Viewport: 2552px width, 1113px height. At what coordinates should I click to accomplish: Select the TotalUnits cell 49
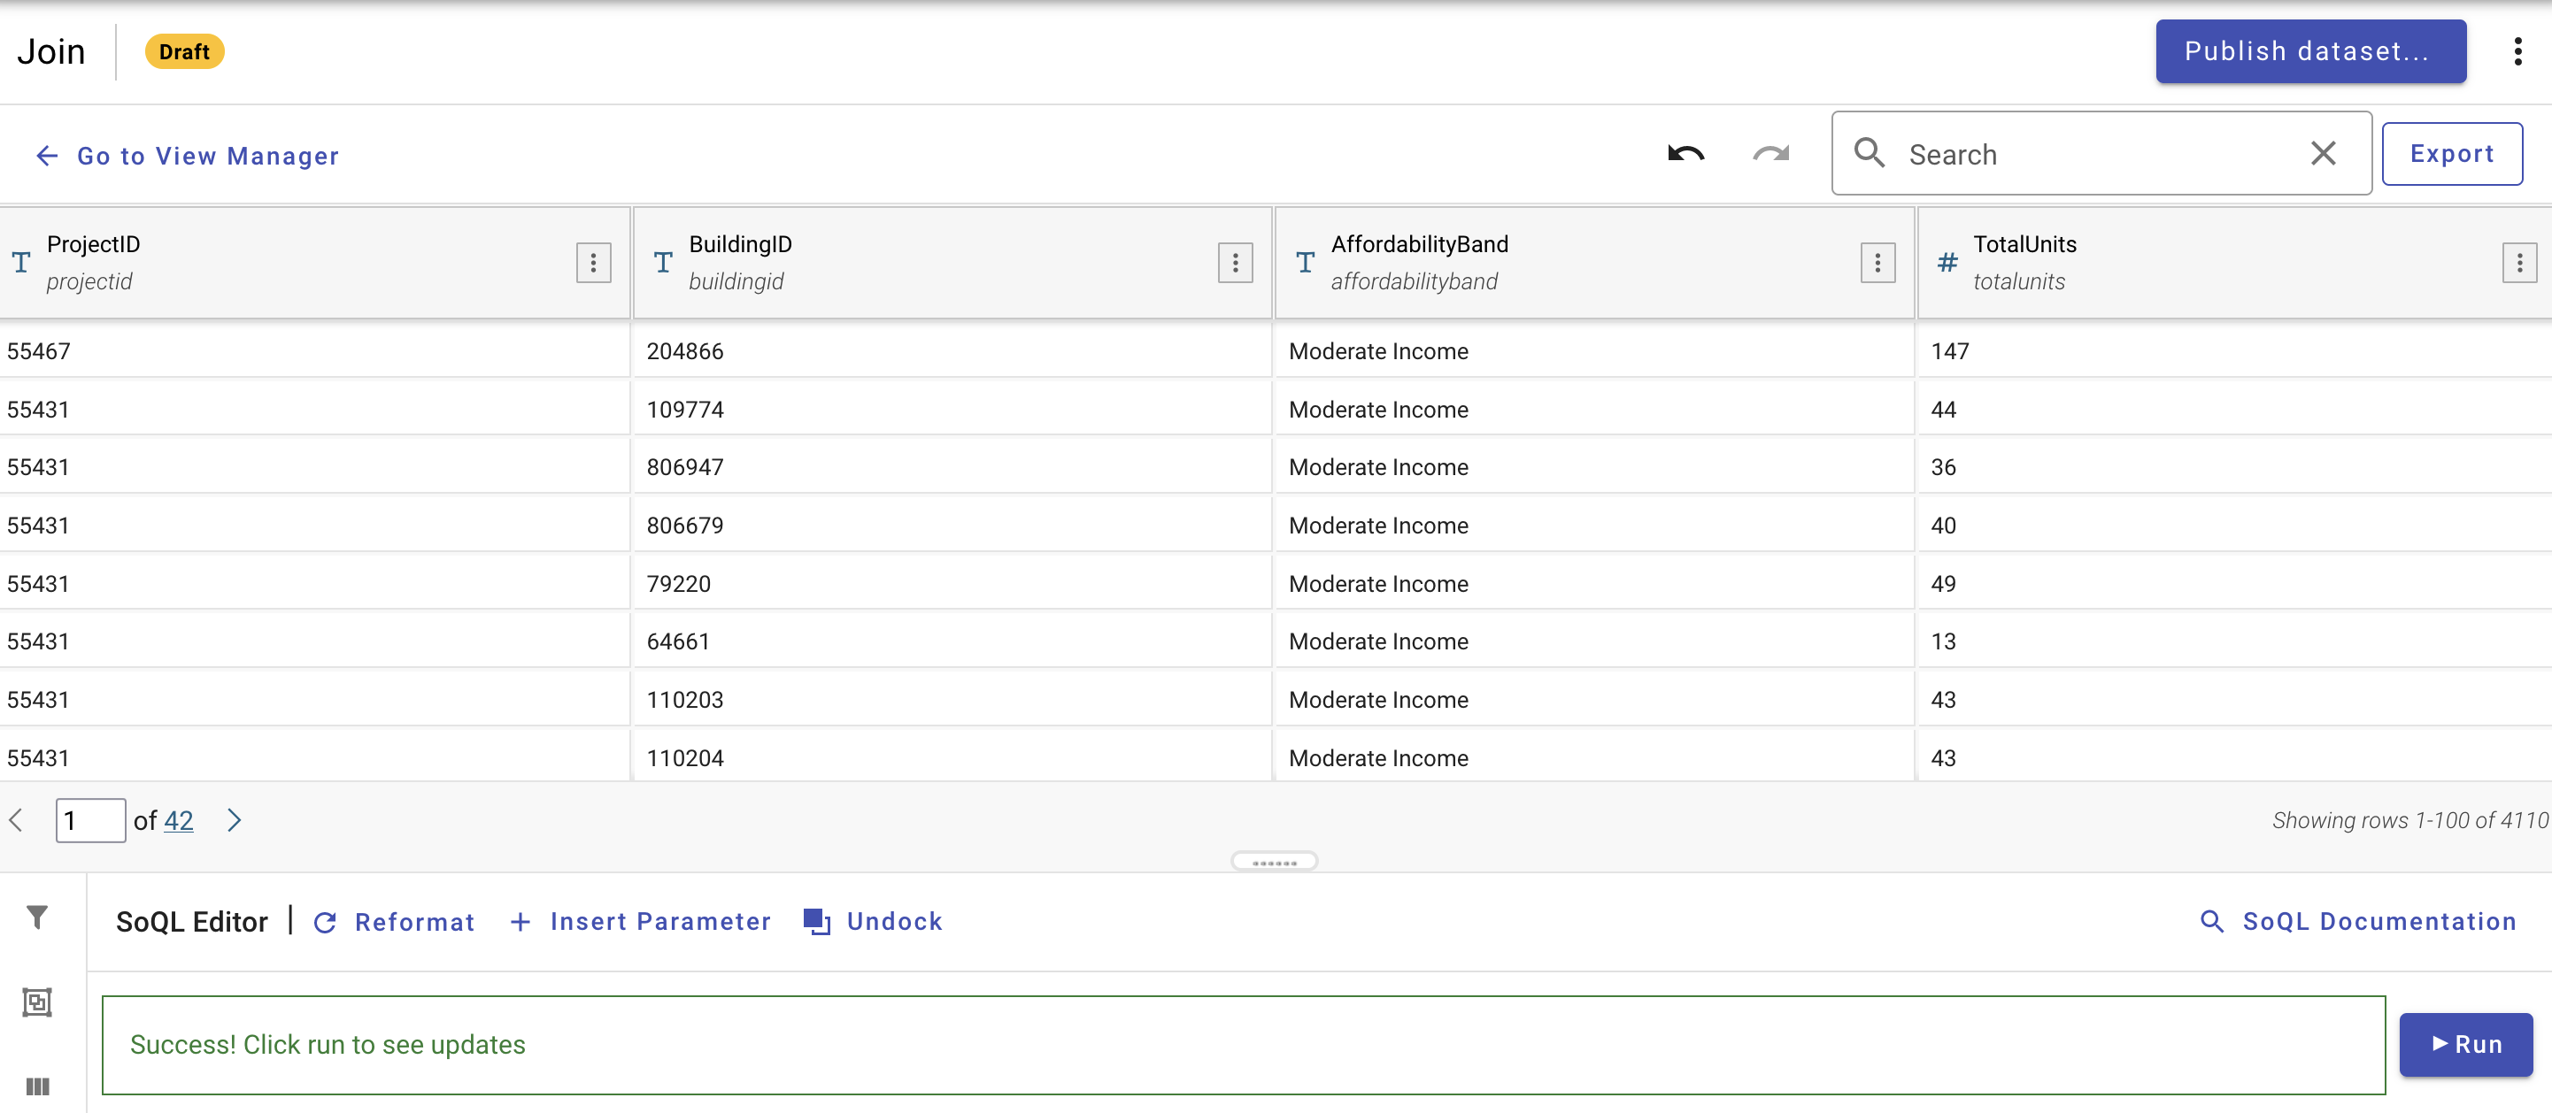coord(2235,583)
